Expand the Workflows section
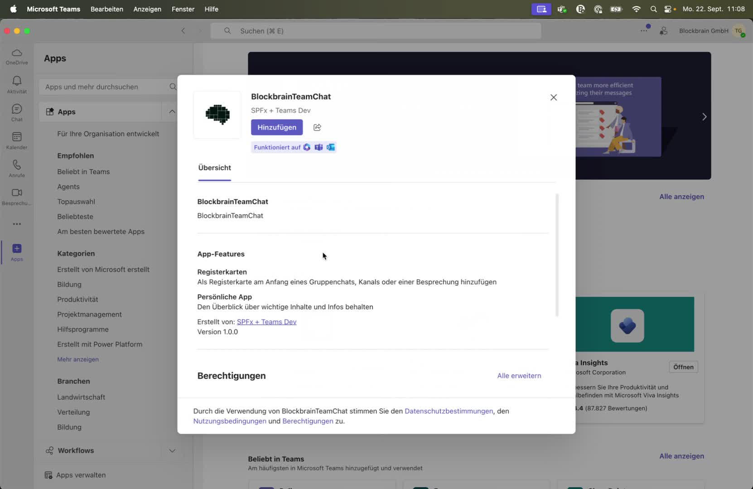753x489 pixels. click(x=172, y=450)
